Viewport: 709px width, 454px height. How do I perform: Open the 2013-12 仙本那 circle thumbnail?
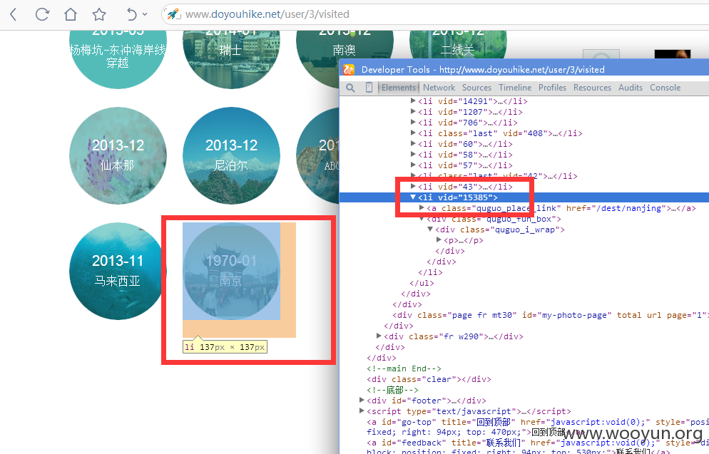pos(118,156)
